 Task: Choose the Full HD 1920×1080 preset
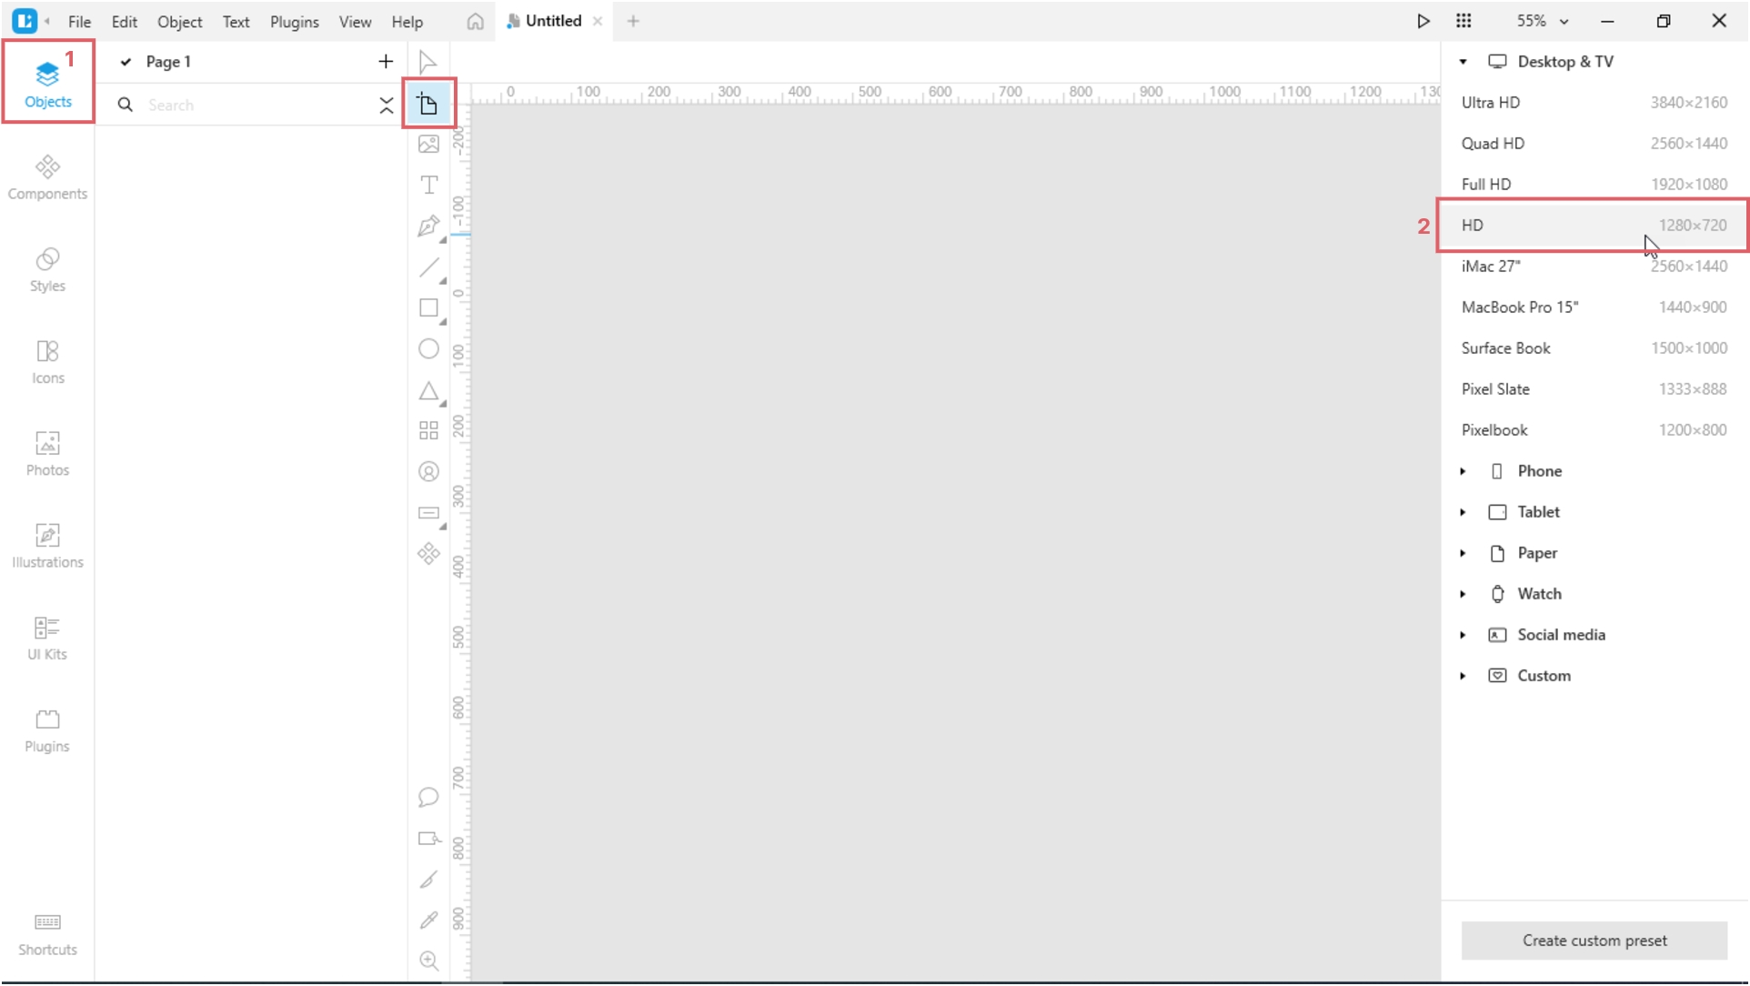[1594, 185]
